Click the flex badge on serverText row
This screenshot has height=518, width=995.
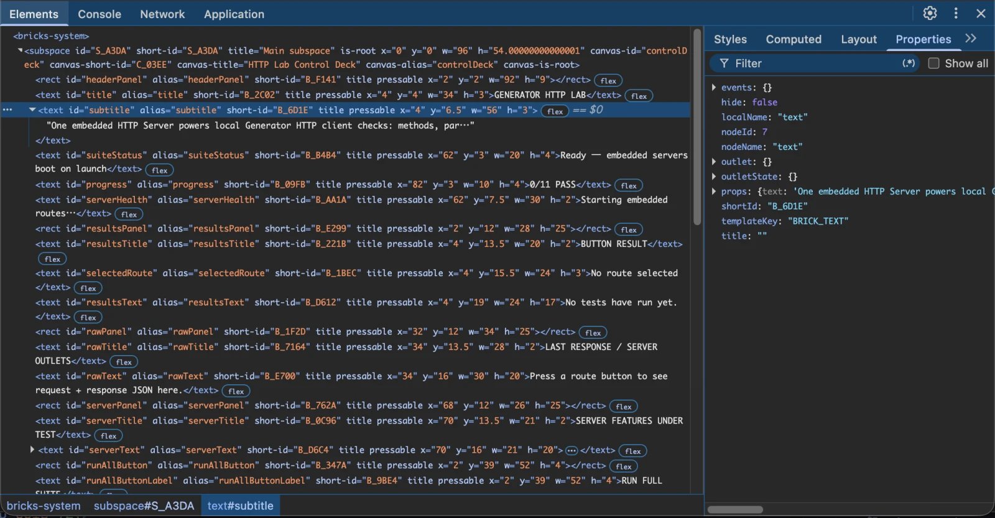(x=633, y=451)
